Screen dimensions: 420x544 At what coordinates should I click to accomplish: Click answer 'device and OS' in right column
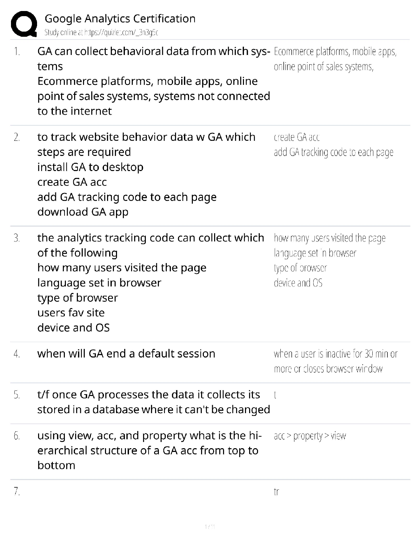298,283
